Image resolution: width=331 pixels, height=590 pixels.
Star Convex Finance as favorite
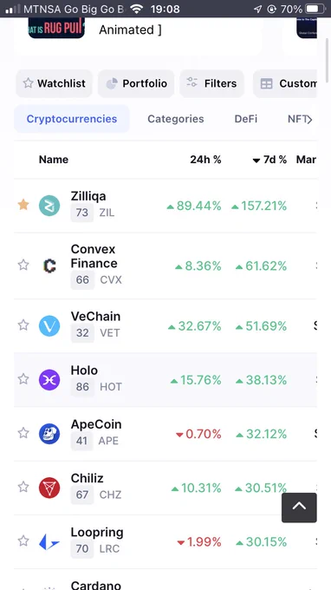click(23, 265)
